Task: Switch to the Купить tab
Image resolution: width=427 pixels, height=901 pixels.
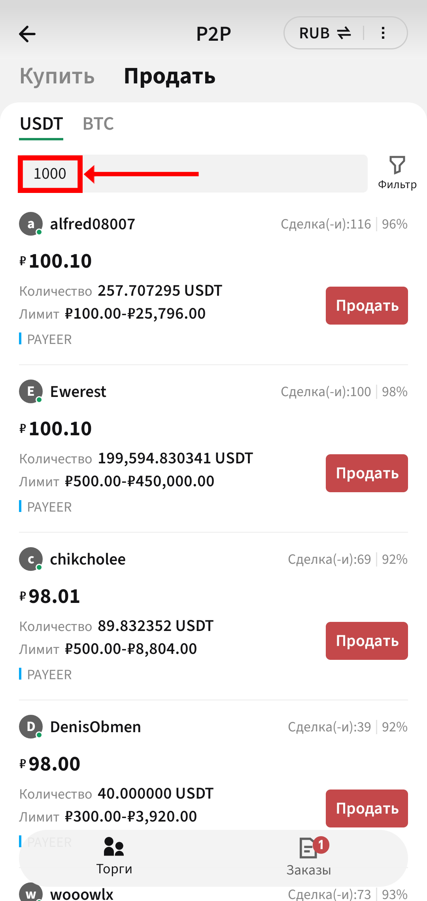Action: pos(57,76)
